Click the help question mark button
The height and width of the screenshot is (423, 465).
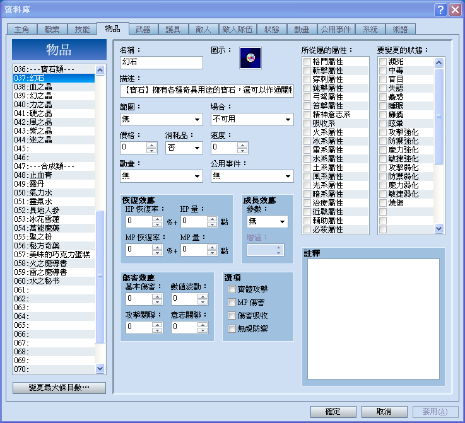(x=440, y=9)
